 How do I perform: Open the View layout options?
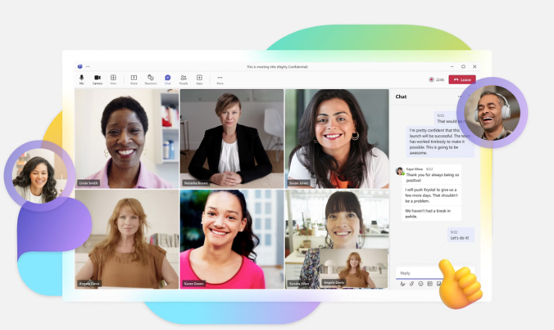[113, 79]
